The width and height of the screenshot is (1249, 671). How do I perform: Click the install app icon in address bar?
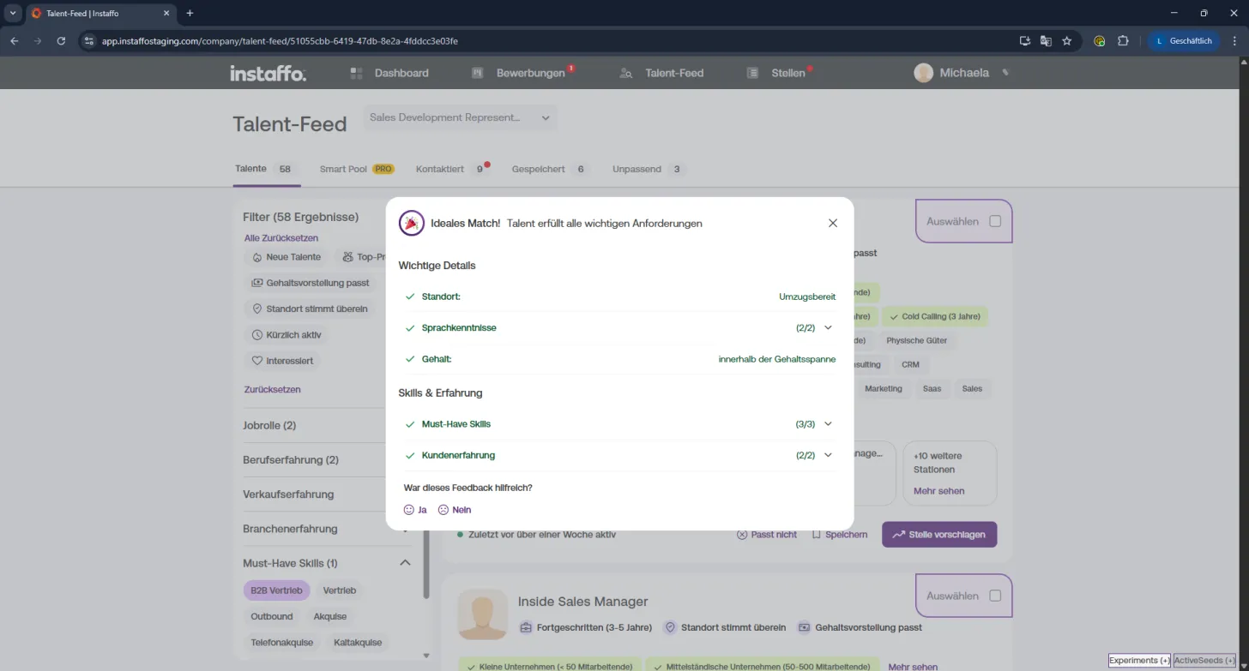[x=1024, y=40]
